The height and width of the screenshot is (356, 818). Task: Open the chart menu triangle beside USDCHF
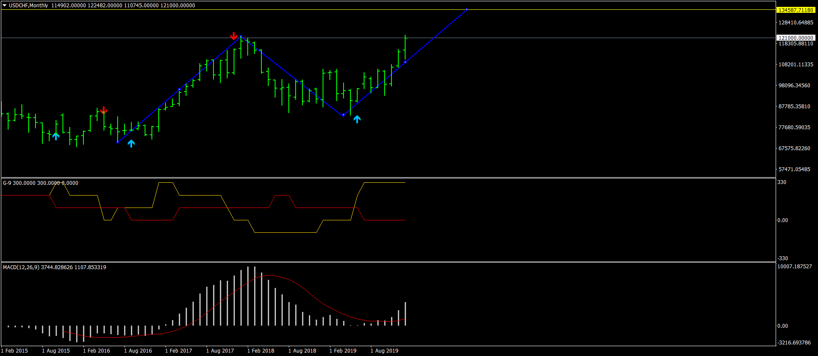pyautogui.click(x=5, y=6)
